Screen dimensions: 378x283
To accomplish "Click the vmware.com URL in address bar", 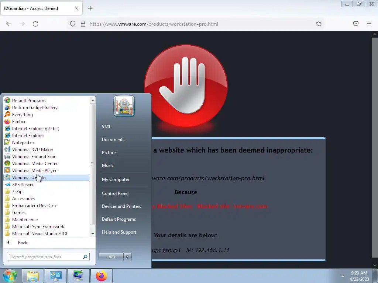I will click(154, 24).
